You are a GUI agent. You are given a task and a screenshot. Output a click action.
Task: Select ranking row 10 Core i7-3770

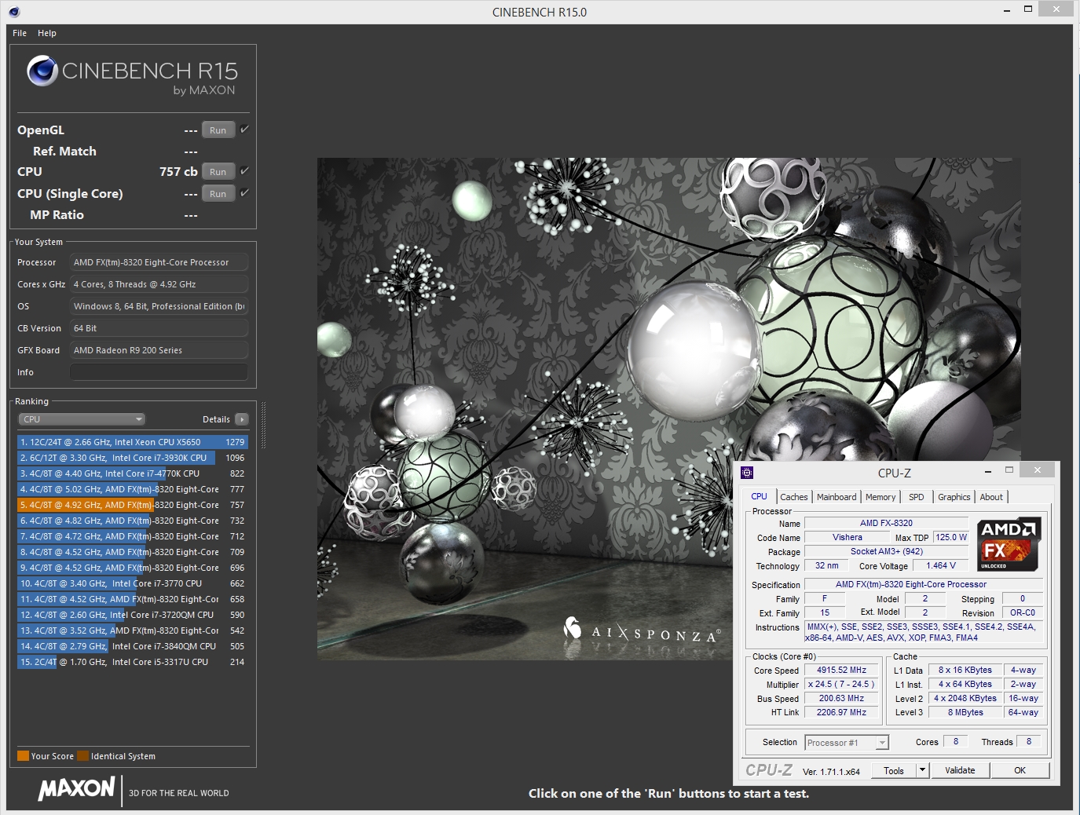click(x=132, y=583)
